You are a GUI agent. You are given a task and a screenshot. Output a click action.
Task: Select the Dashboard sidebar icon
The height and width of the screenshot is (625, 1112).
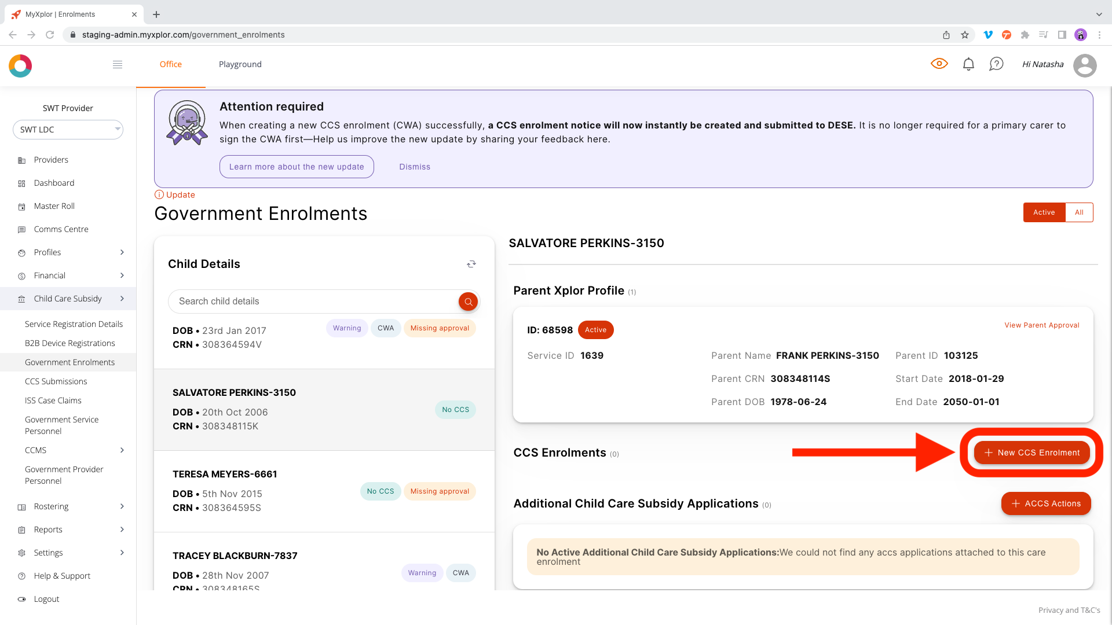[x=21, y=183]
